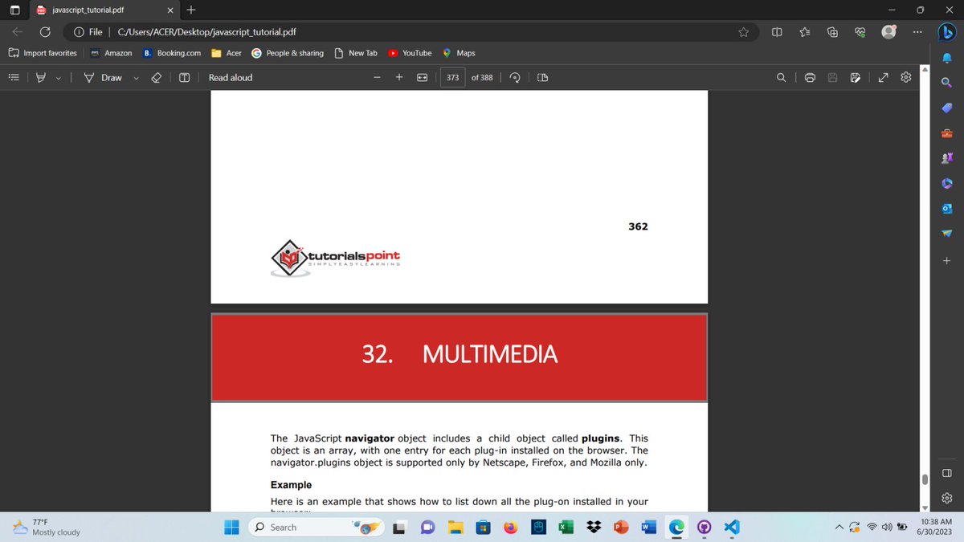The image size is (964, 542).
Task: Open sidebar settings gear at bottom
Action: coord(947,498)
